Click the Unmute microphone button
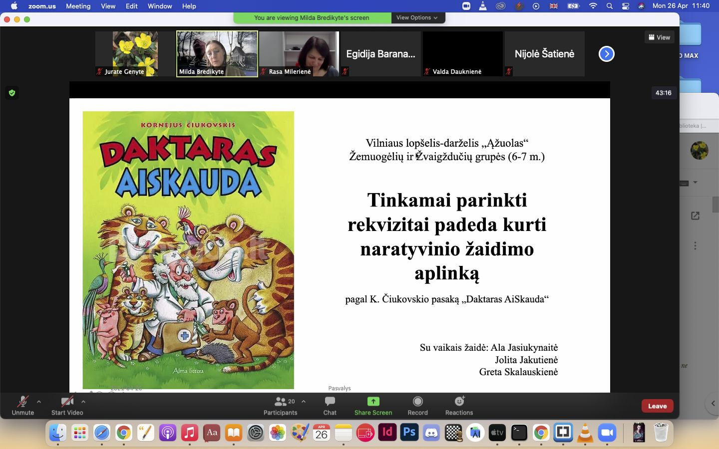 click(23, 406)
